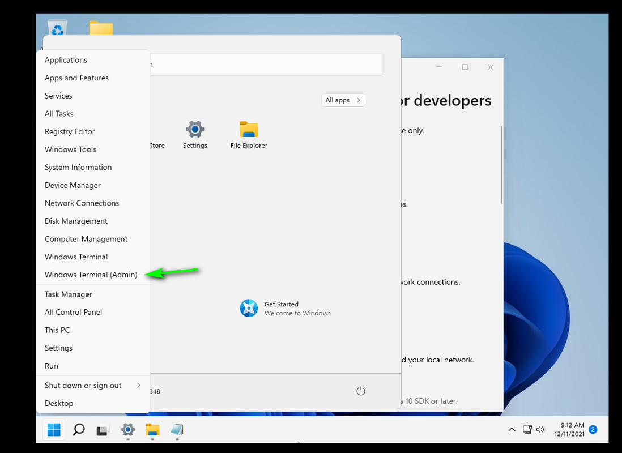Launch Windows Terminal (non-admin) entry
The image size is (622, 453).
(x=93, y=257)
